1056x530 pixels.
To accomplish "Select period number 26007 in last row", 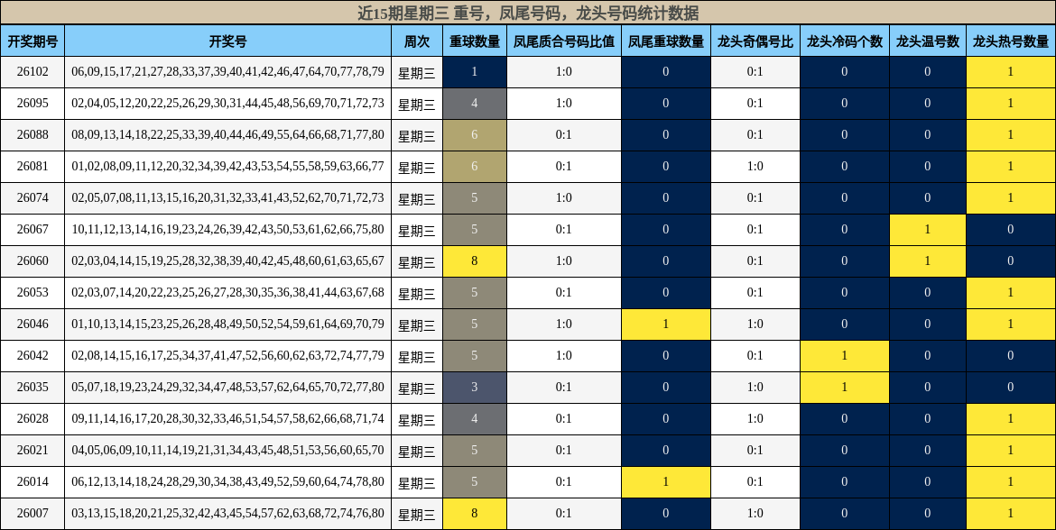I will tap(33, 513).
